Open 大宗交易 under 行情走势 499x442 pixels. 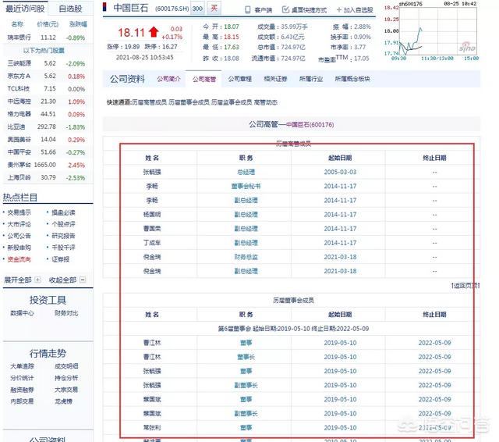pos(66,390)
